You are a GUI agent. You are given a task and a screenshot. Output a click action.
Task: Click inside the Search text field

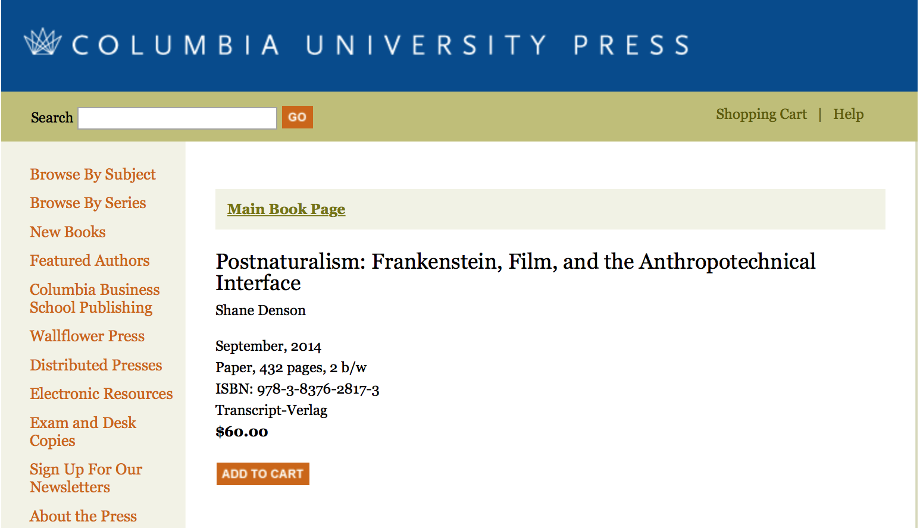click(x=177, y=118)
